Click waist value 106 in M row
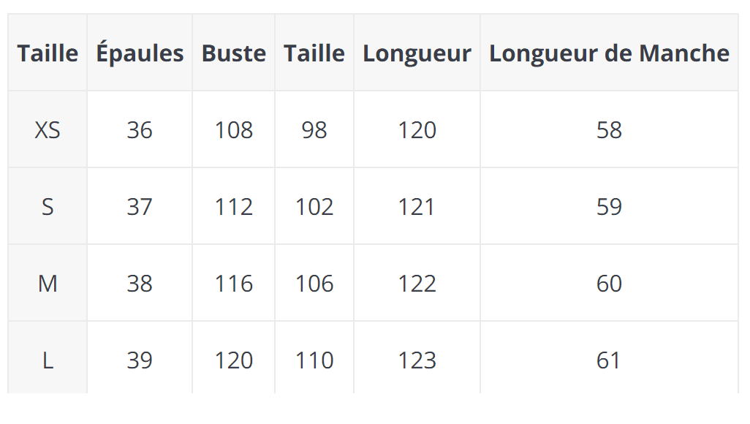Screen dimensions: 750x424 [314, 284]
